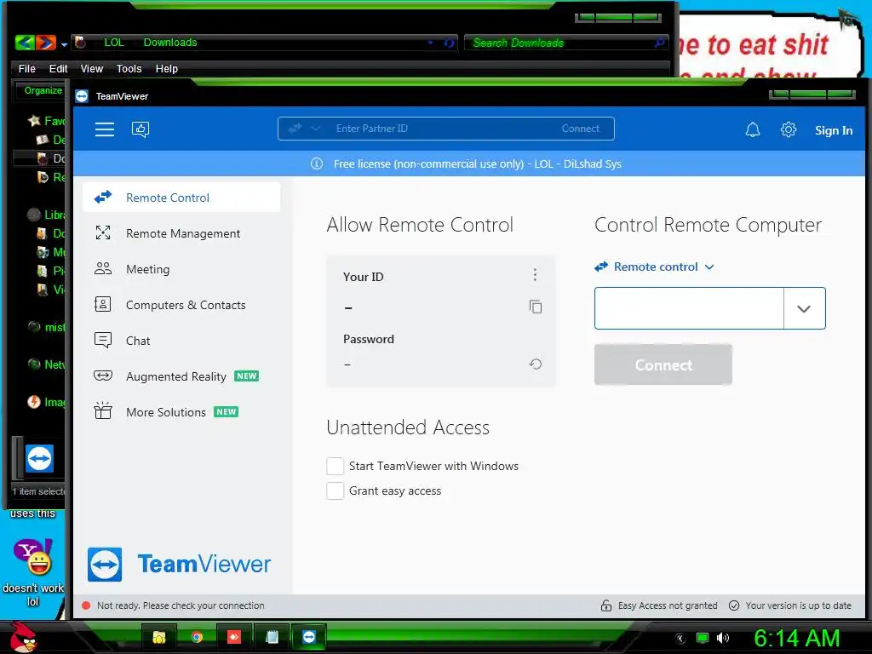This screenshot has height=654, width=872.
Task: Open the TeamViewer hamburger menu
Action: [x=105, y=129]
